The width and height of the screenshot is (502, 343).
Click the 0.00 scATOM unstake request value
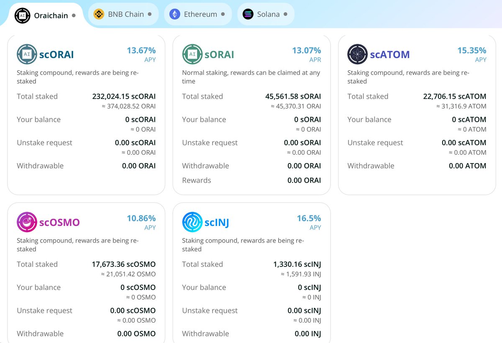464,143
